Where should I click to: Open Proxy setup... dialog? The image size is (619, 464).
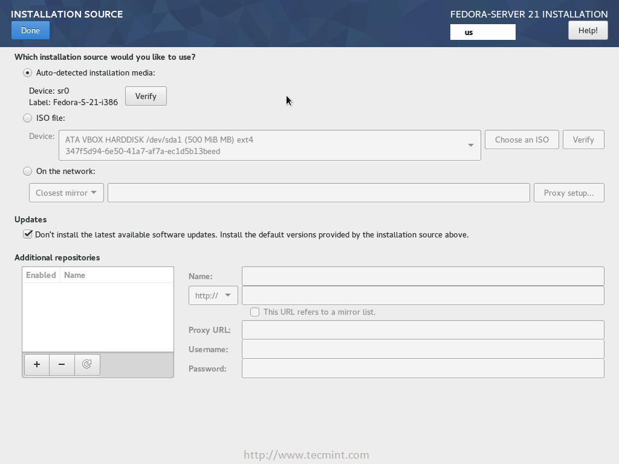569,193
